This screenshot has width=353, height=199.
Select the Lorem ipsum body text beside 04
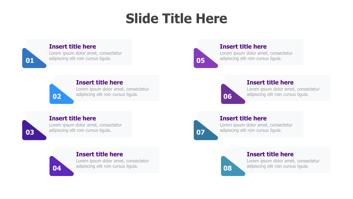[x=113, y=164]
